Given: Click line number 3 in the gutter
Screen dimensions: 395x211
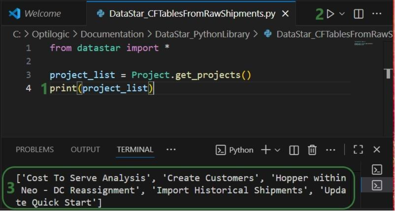Looking at the screenshot, I should coord(29,75).
